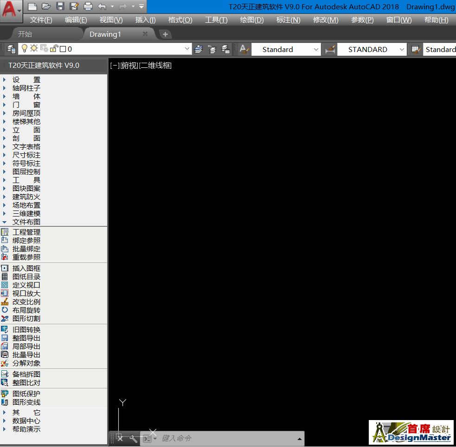
Task: Click the 二维线框 visual style label
Action: coord(155,66)
